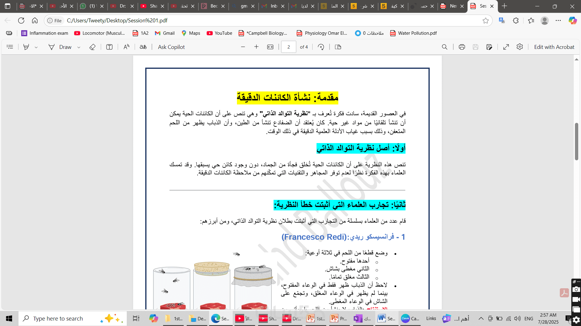The image size is (581, 326).
Task: Click Ask Copilot button
Action: coord(171,47)
